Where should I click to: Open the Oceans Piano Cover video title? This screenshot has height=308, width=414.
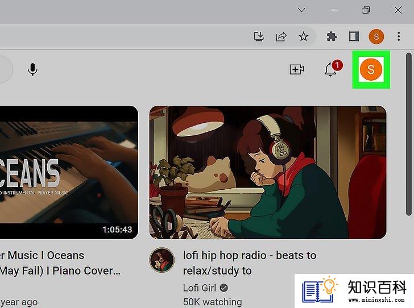tap(60, 263)
